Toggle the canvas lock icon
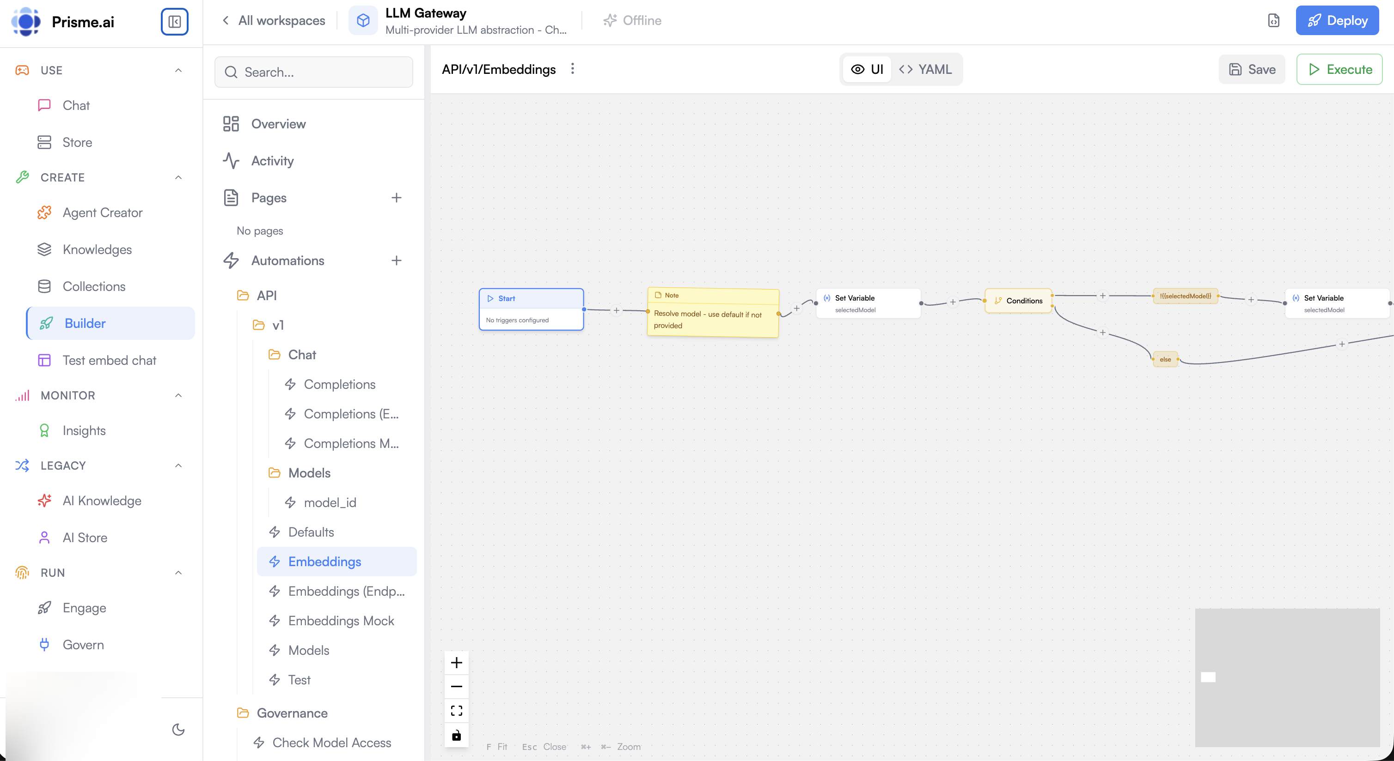Screen dimensions: 1394x761 [x=456, y=735]
